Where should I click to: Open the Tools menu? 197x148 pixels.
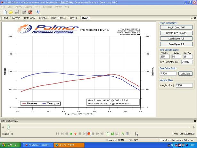[37, 7]
